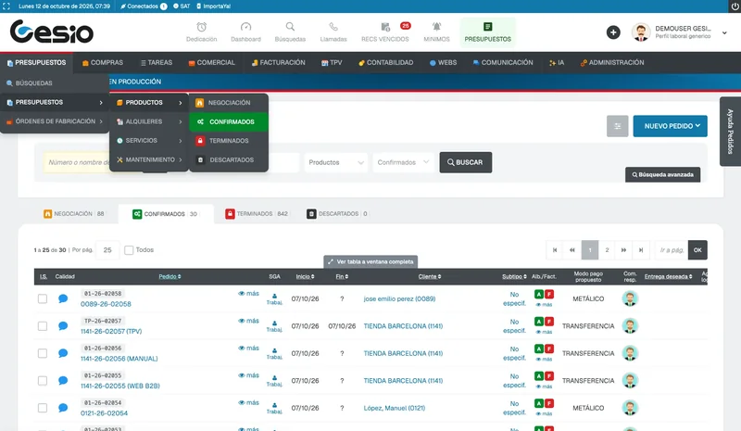The image size is (741, 431).
Task: Expand ÓRDENES DE FABRICACIÓN submenu
Action: 55,121
